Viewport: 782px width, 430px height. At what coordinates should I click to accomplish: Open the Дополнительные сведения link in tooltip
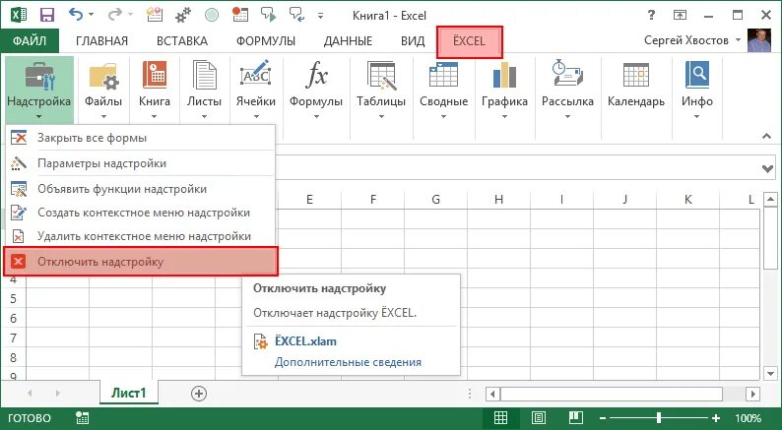348,362
